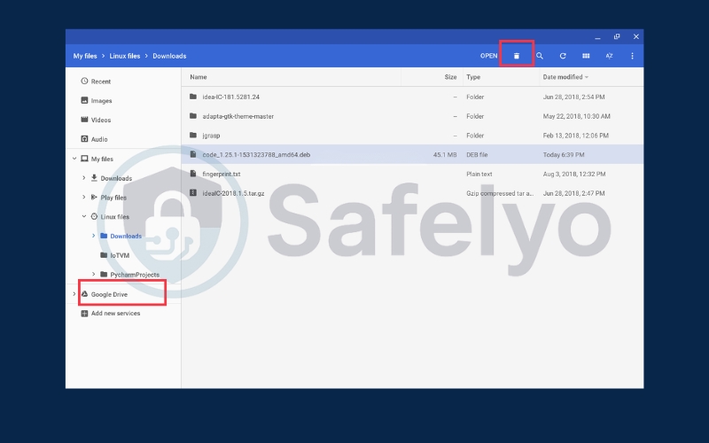Switch to thumbnail grid view
This screenshot has width=709, height=443.
tap(586, 56)
